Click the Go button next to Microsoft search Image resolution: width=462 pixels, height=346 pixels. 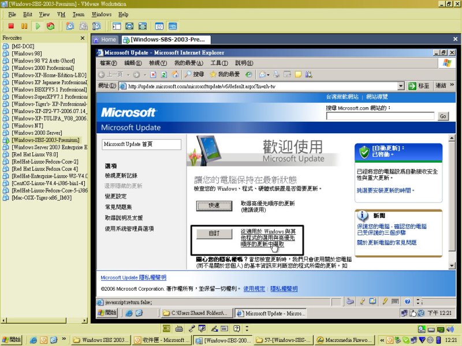pyautogui.click(x=442, y=116)
